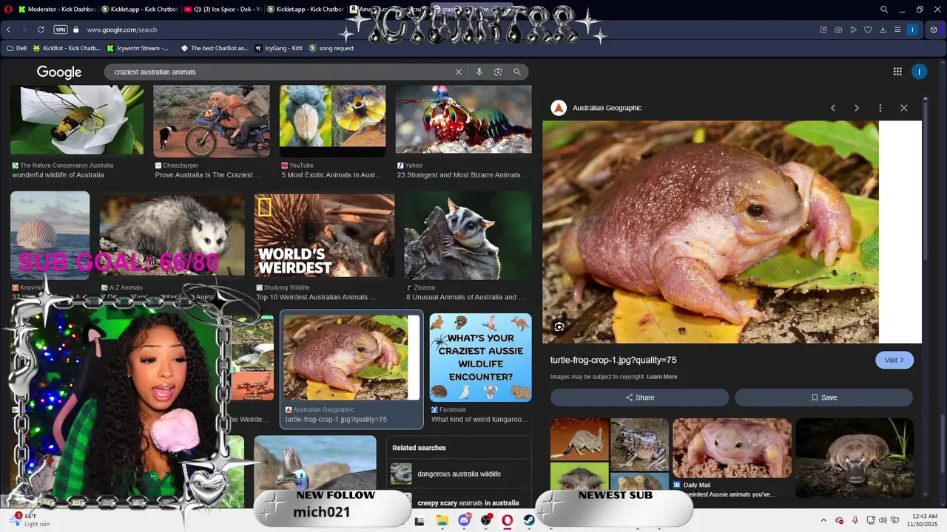Close the Australian Geographic preview panel
Screen dimensions: 947x532
[904, 108]
